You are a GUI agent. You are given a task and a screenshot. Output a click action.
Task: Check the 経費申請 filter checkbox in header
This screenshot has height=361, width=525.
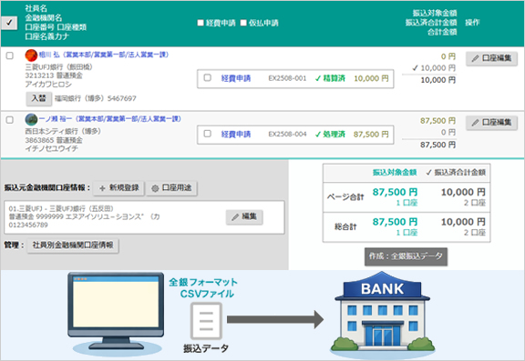point(201,23)
